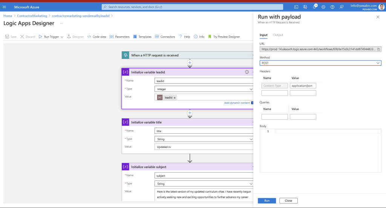The width and height of the screenshot is (386, 208).
Task: Click the Body editor area
Action: (x=320, y=151)
